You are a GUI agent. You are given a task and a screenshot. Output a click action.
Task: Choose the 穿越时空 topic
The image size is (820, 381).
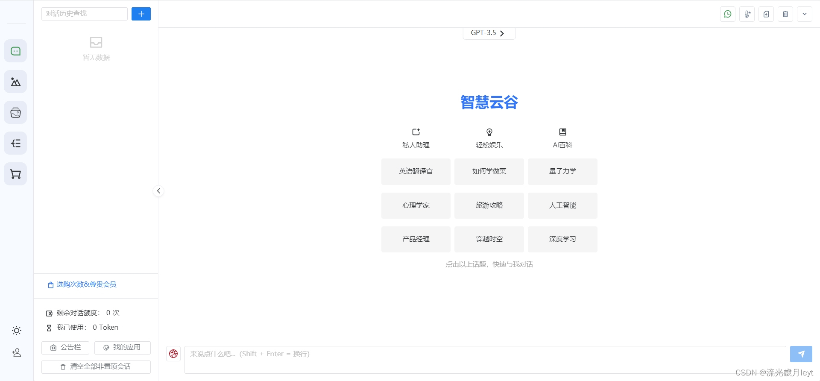[489, 239]
